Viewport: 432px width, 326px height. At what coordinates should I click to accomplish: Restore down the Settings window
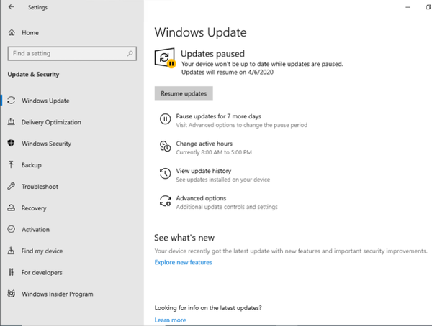428,7
